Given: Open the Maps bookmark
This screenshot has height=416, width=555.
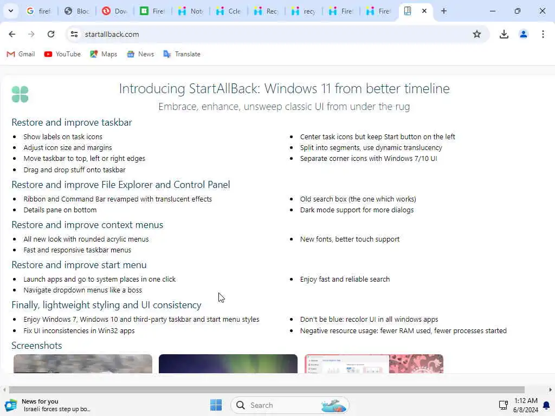Looking at the screenshot, I should tap(104, 54).
